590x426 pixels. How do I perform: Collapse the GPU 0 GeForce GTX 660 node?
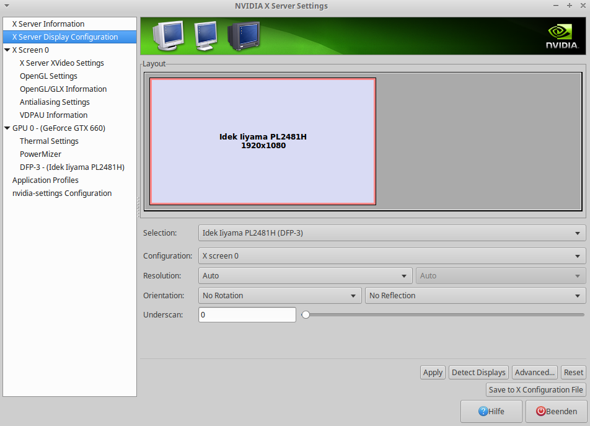coord(7,128)
